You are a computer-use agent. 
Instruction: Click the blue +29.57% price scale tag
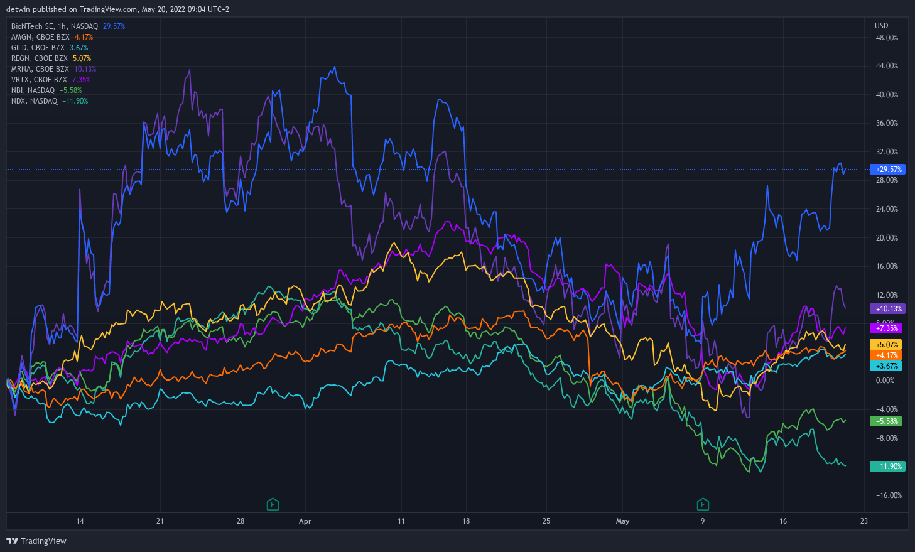pyautogui.click(x=887, y=170)
